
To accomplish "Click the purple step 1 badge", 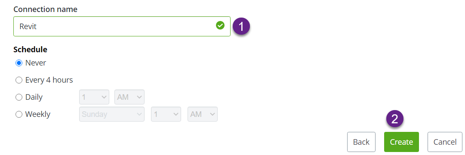I will tap(241, 27).
